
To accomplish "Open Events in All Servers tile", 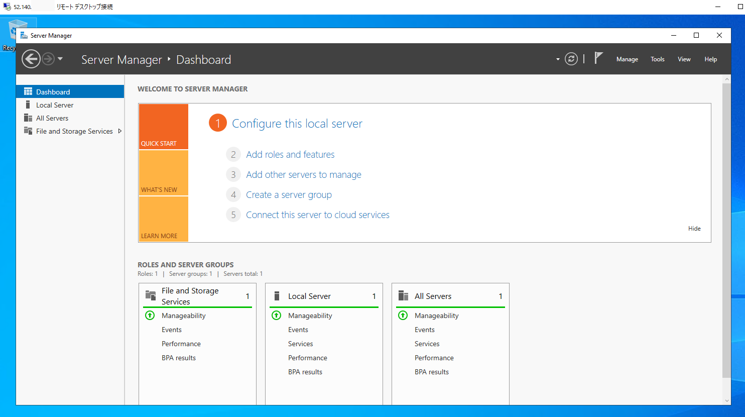I will point(425,330).
